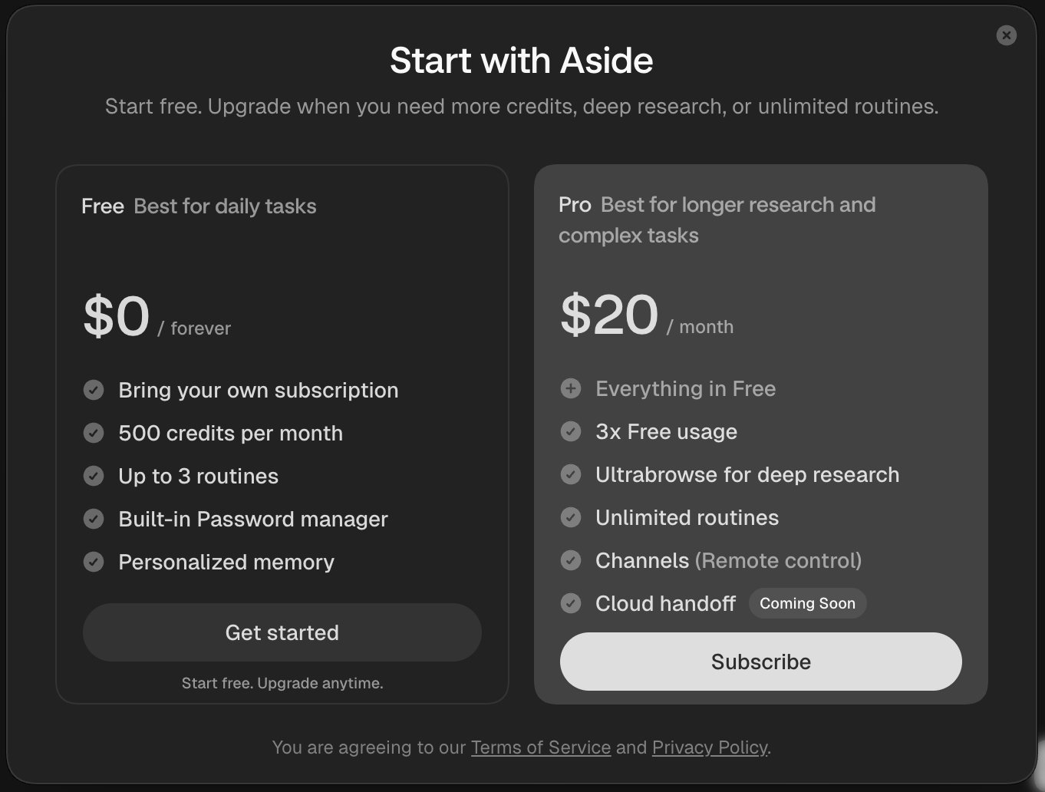Click checkmark icon beside Up to 3 routines
The height and width of the screenshot is (792, 1045).
point(94,476)
